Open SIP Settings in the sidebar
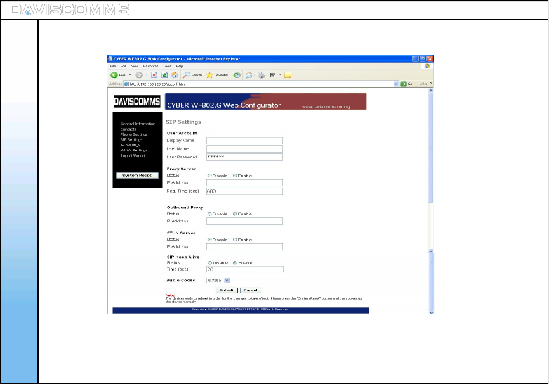This screenshot has height=384, width=549. (131, 140)
